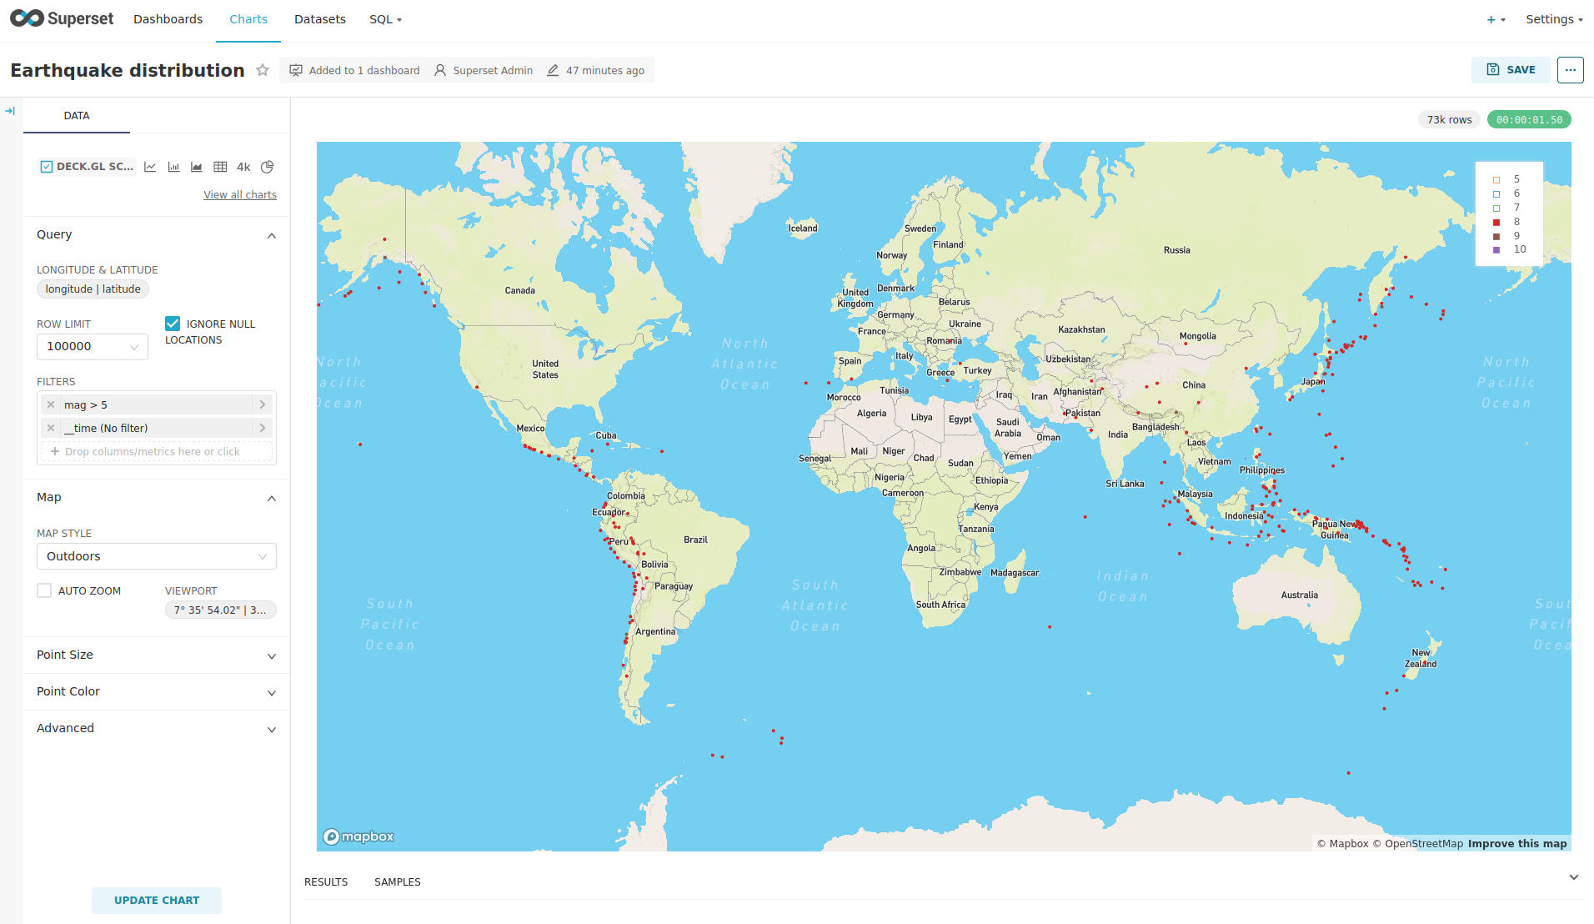Switch to the line chart type icon
Image resolution: width=1594 pixels, height=924 pixels.
[x=150, y=167]
